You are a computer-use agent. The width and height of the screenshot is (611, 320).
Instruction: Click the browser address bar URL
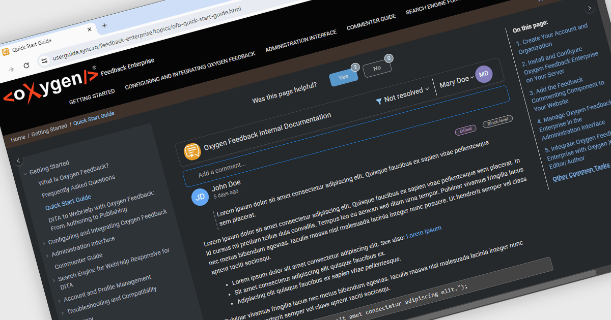pos(147,33)
